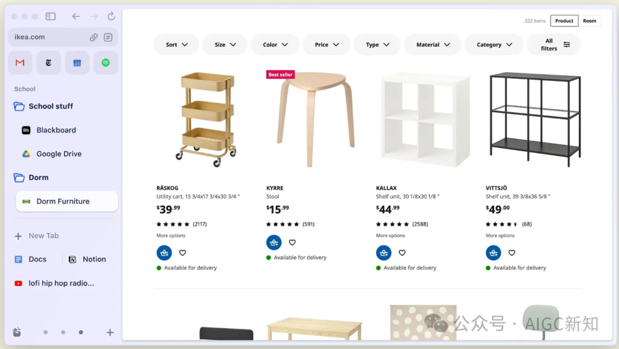The height and width of the screenshot is (349, 619).
Task: Add RÅSKOG utility cart to shopping bag
Action: (164, 253)
